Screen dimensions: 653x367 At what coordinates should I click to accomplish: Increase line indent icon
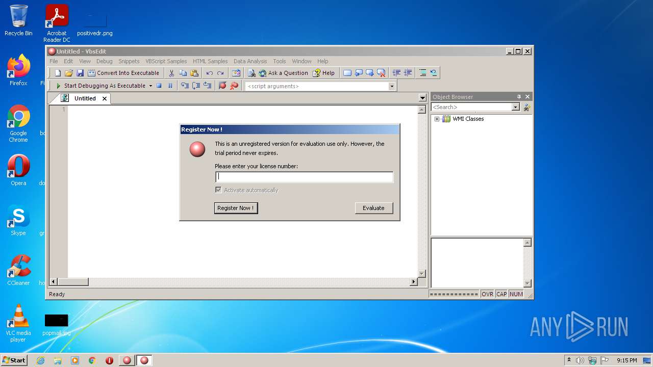(x=396, y=73)
